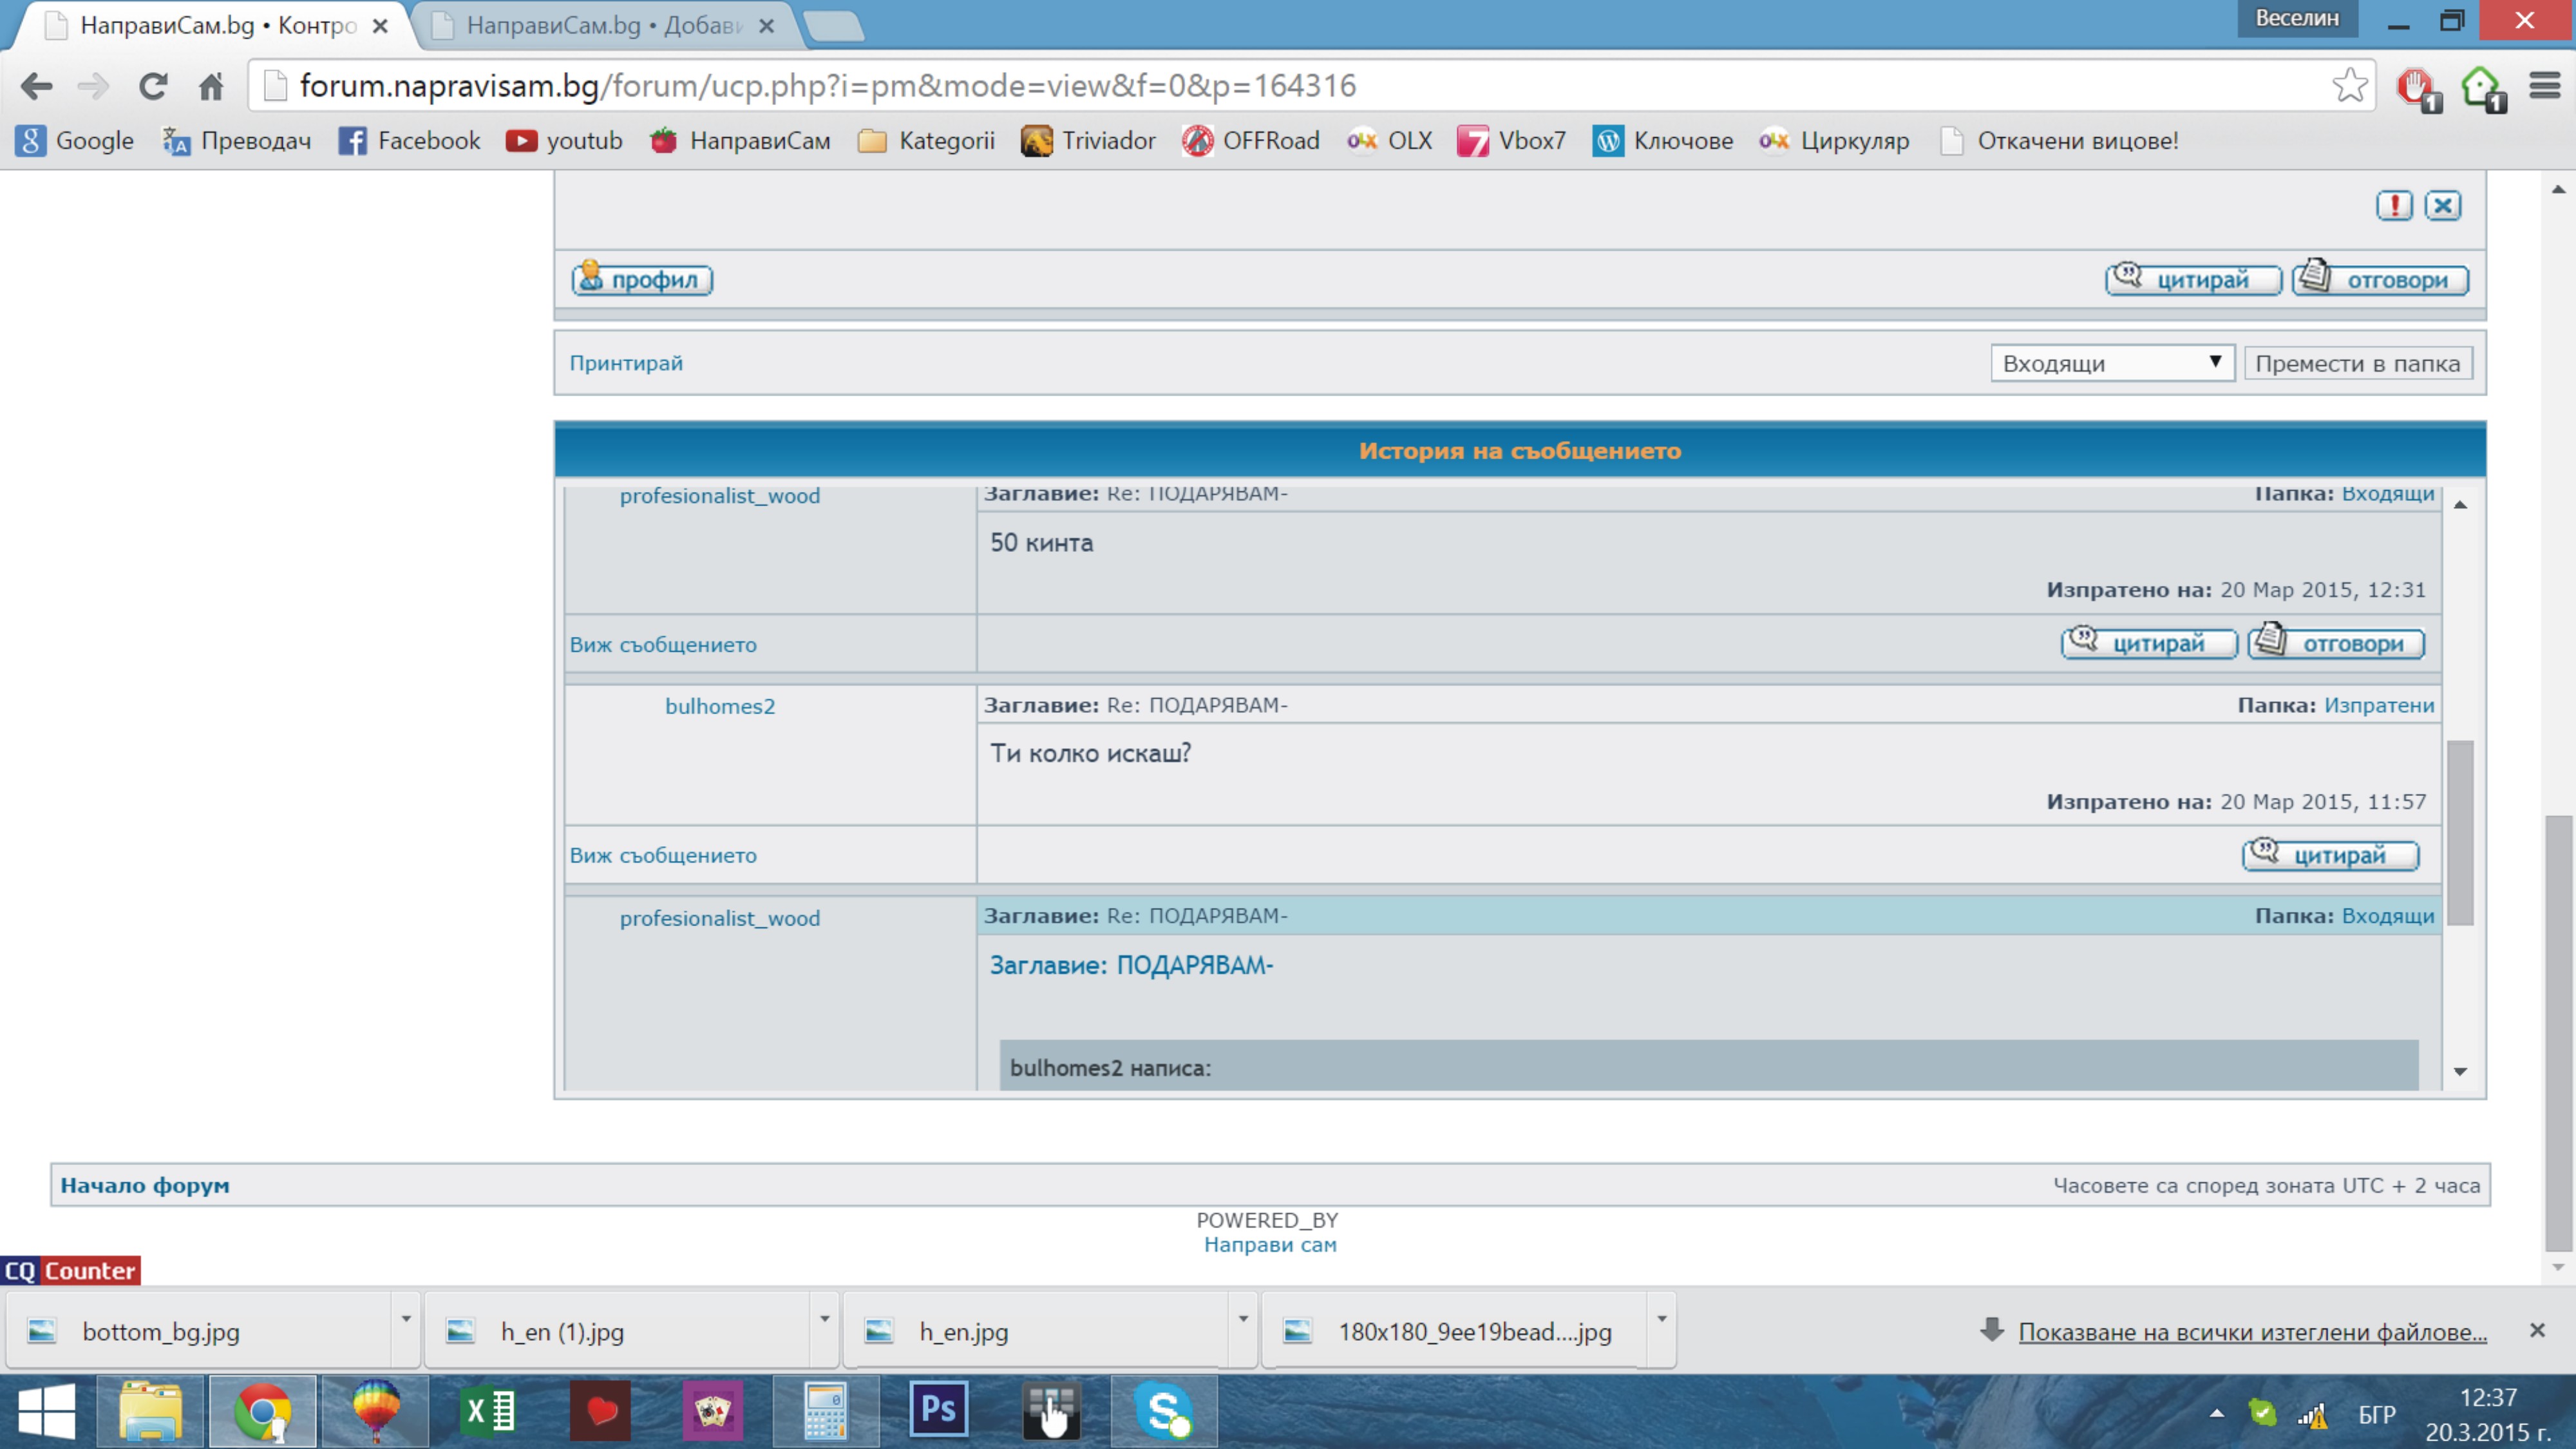Click the report message exclamation icon
This screenshot has height=1449, width=2576.
tap(2394, 206)
